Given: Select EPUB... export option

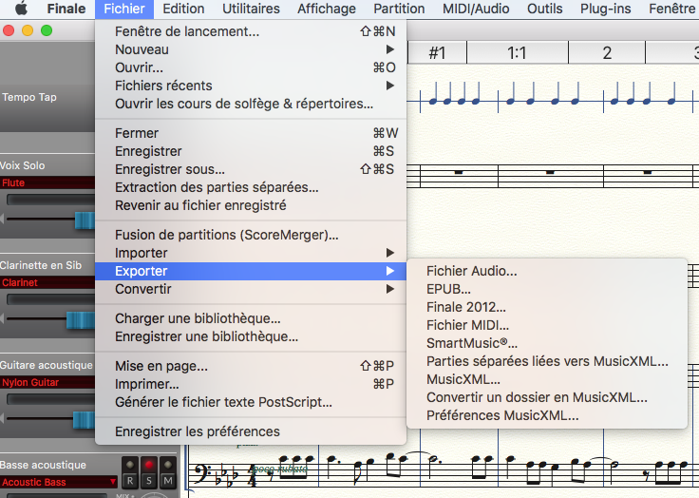Looking at the screenshot, I should [448, 289].
